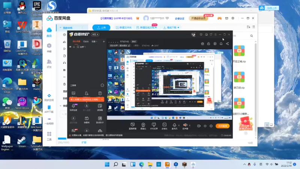Screen dimensions: 300x169
Task: Open the 弹幕秀 tool in the toolbox
Action: click(x=87, y=120)
